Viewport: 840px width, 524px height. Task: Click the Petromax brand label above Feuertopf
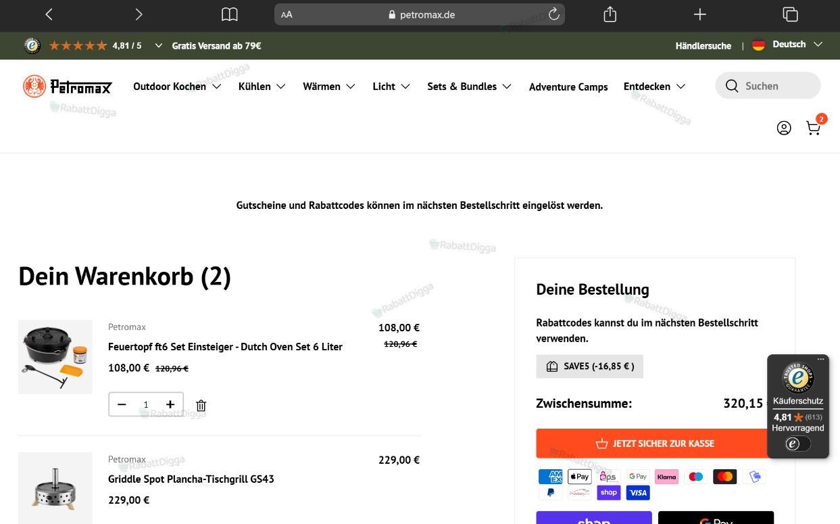point(127,327)
